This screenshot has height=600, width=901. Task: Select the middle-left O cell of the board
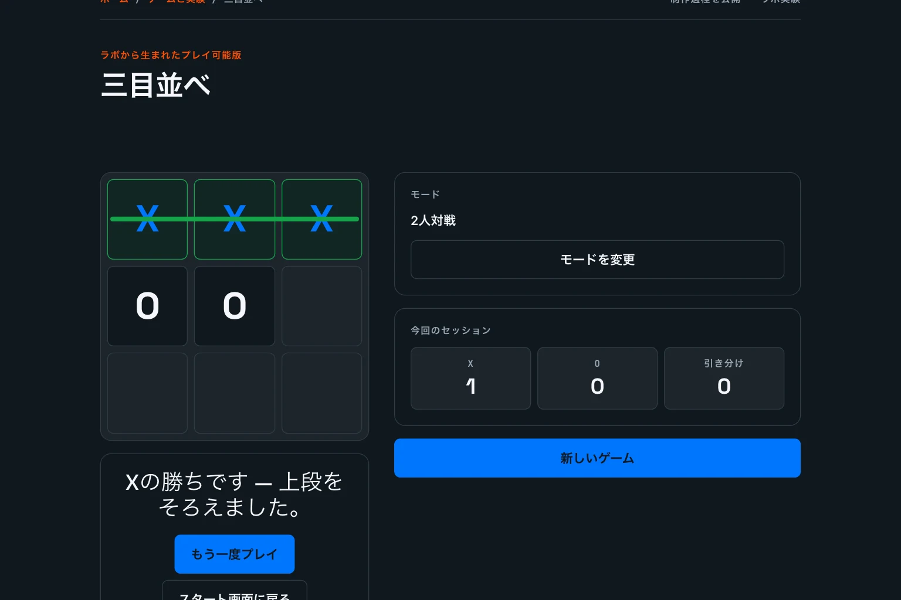(x=147, y=306)
